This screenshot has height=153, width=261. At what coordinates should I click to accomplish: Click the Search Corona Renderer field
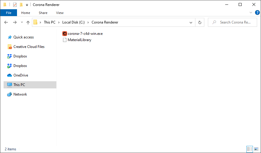[232, 22]
